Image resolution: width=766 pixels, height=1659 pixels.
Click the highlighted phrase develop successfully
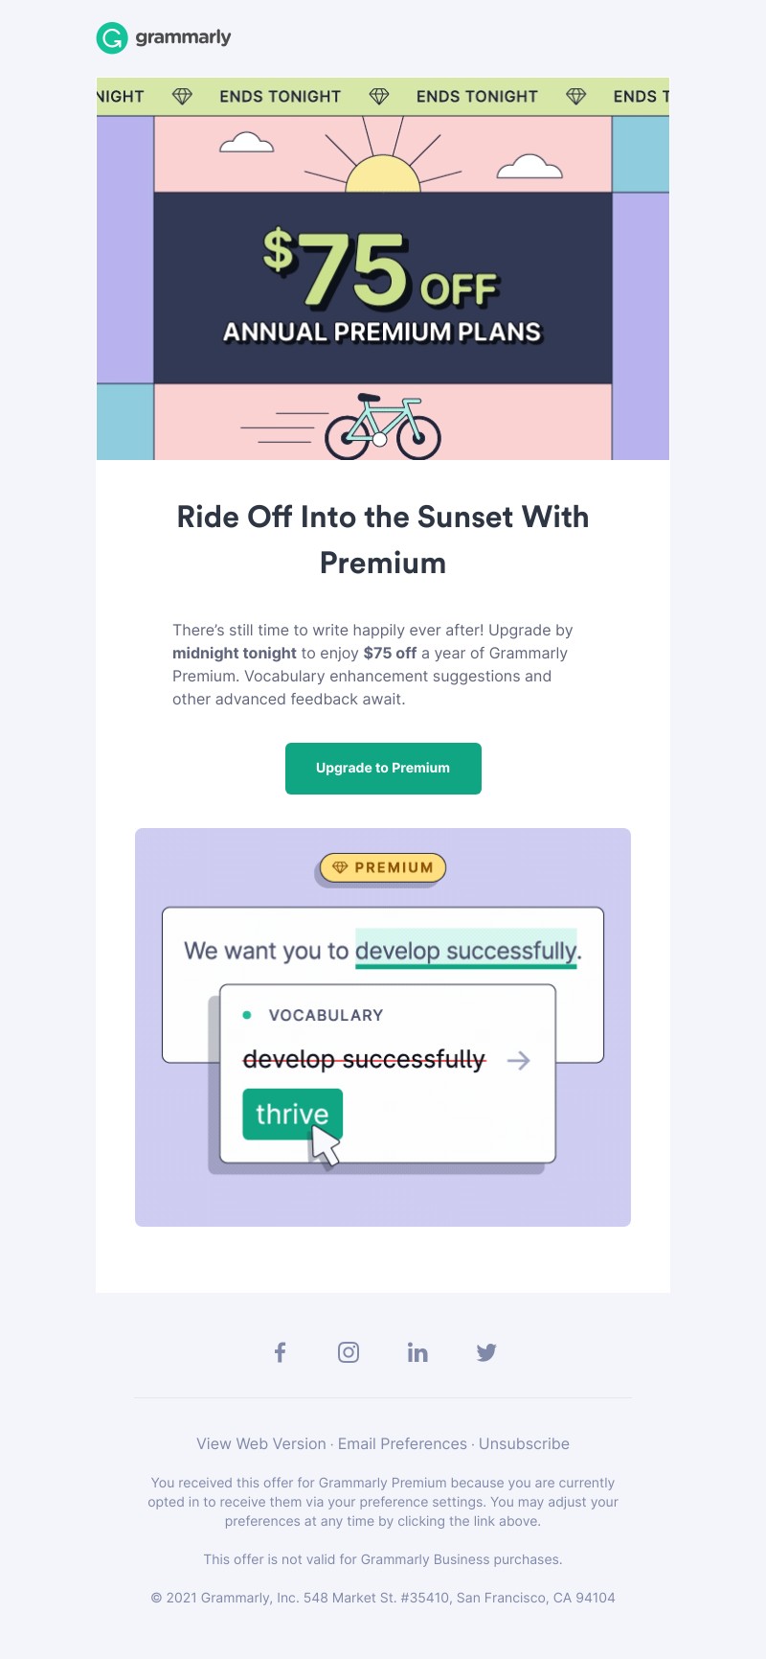[467, 951]
